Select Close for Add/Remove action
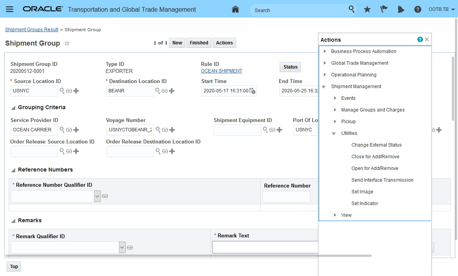 tap(375, 157)
